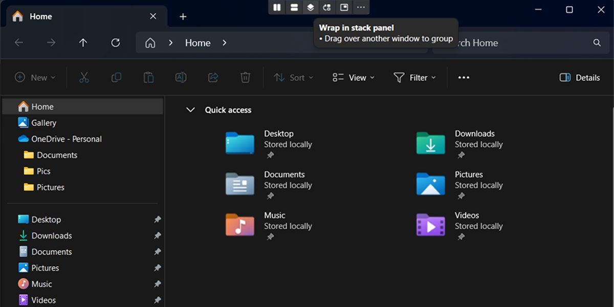Unpin Videos from the sidebar
Image resolution: width=614 pixels, height=307 pixels.
[x=158, y=300]
